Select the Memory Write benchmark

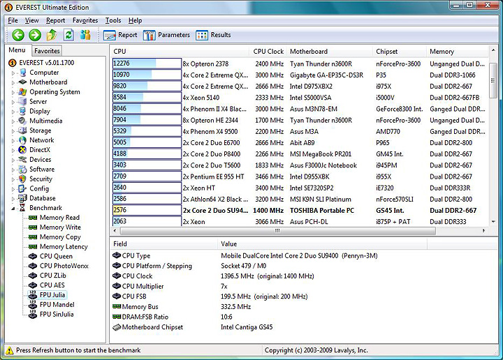[60, 227]
